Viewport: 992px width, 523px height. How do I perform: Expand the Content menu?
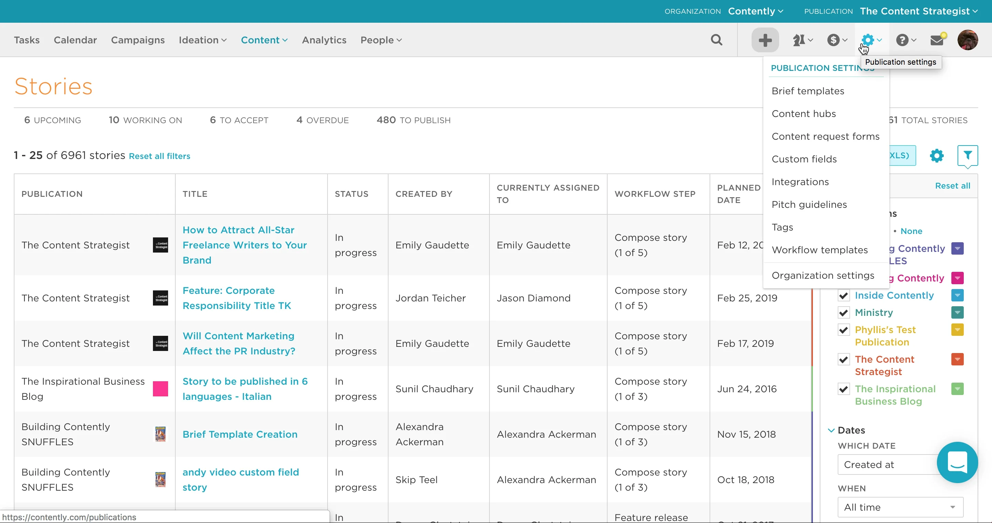click(264, 40)
